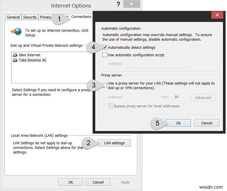This screenshot has width=227, height=191.
Task: Cancel the Internet Options dialog
Action: 98,182
